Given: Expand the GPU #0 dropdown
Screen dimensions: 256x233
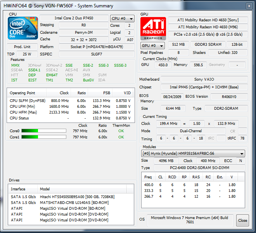Looking at the screenshot, I should pos(153,45).
